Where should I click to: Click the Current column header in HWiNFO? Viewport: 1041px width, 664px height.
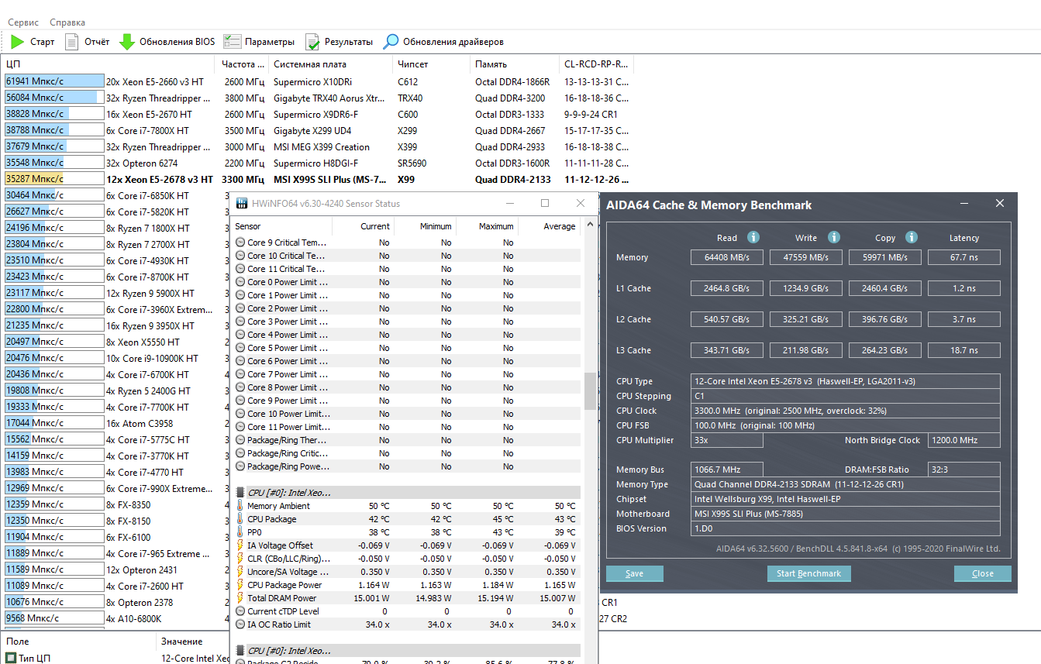pyautogui.click(x=364, y=226)
